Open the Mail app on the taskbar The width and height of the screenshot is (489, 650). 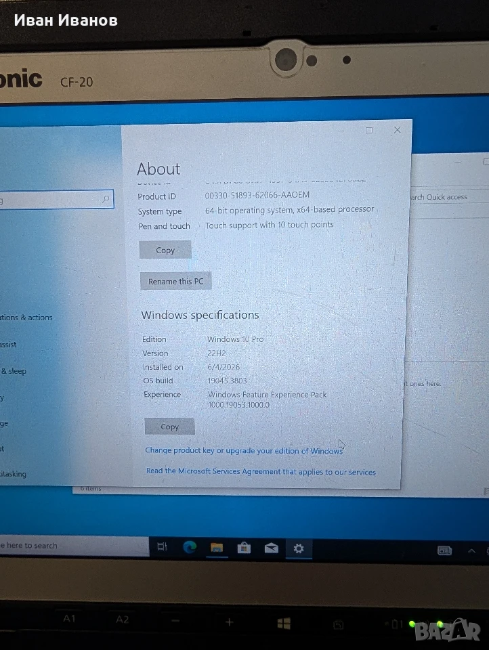(271, 548)
